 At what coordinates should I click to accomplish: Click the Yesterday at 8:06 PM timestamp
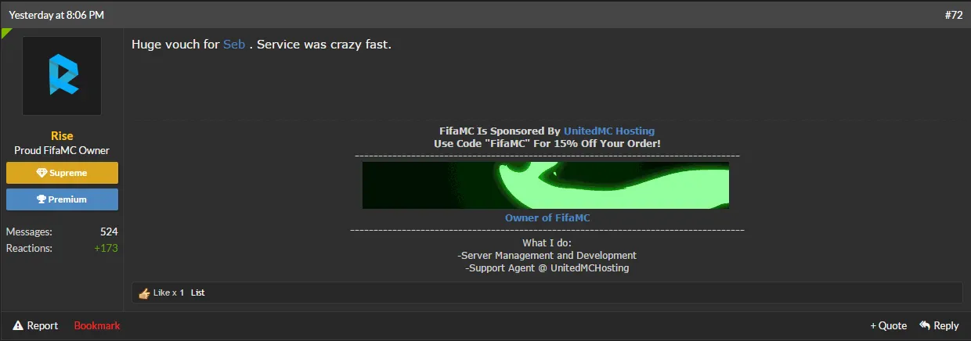[56, 15]
